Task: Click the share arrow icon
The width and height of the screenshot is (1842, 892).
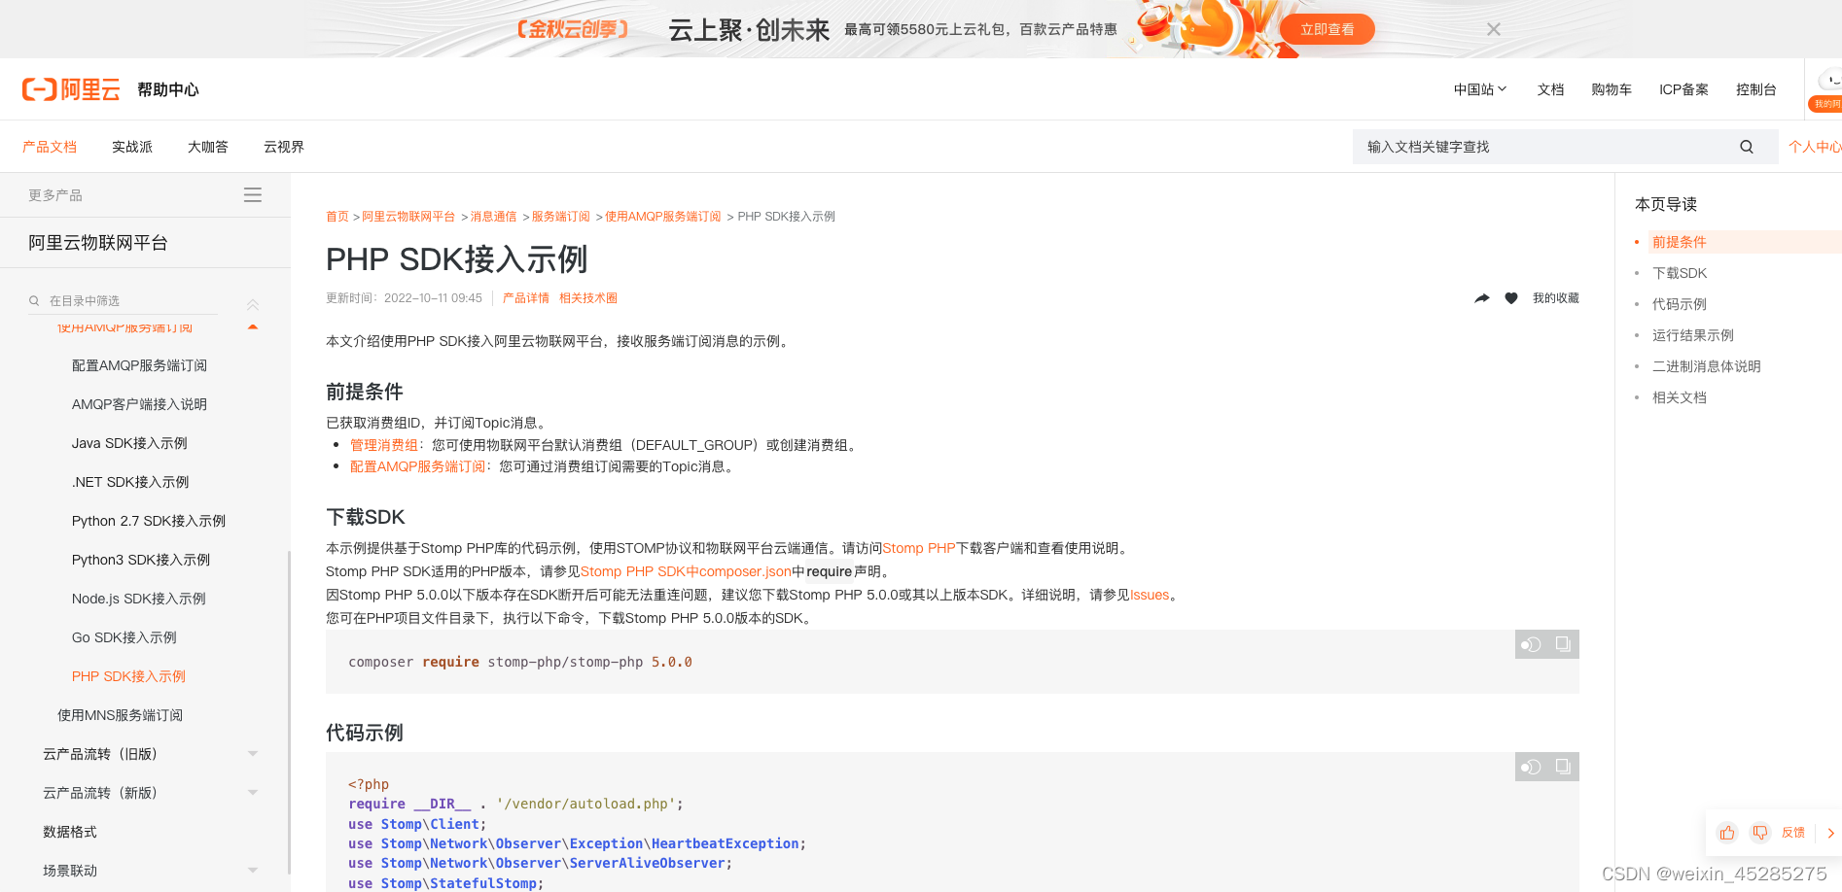Action: (1482, 298)
